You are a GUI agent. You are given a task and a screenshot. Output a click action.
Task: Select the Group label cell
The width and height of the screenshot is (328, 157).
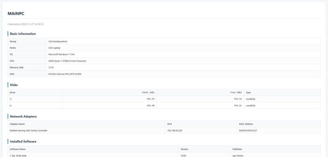click(x=27, y=41)
